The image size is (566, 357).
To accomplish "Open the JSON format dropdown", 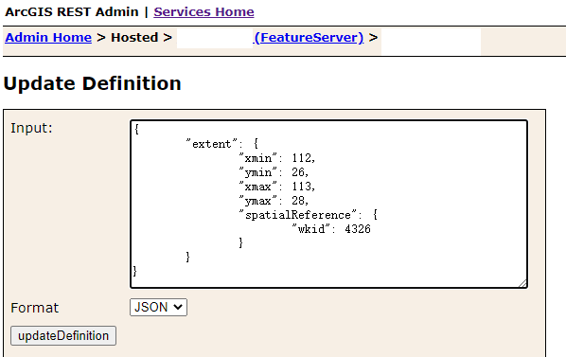I will pyautogui.click(x=158, y=307).
